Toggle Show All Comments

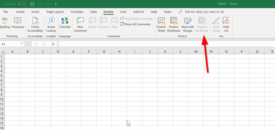pos(135,24)
